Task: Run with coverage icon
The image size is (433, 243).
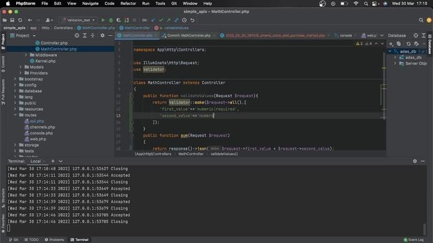Action: pyautogui.click(x=118, y=20)
